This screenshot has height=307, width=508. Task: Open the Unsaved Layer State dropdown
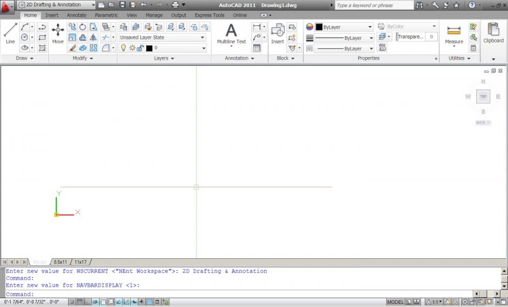click(x=163, y=37)
